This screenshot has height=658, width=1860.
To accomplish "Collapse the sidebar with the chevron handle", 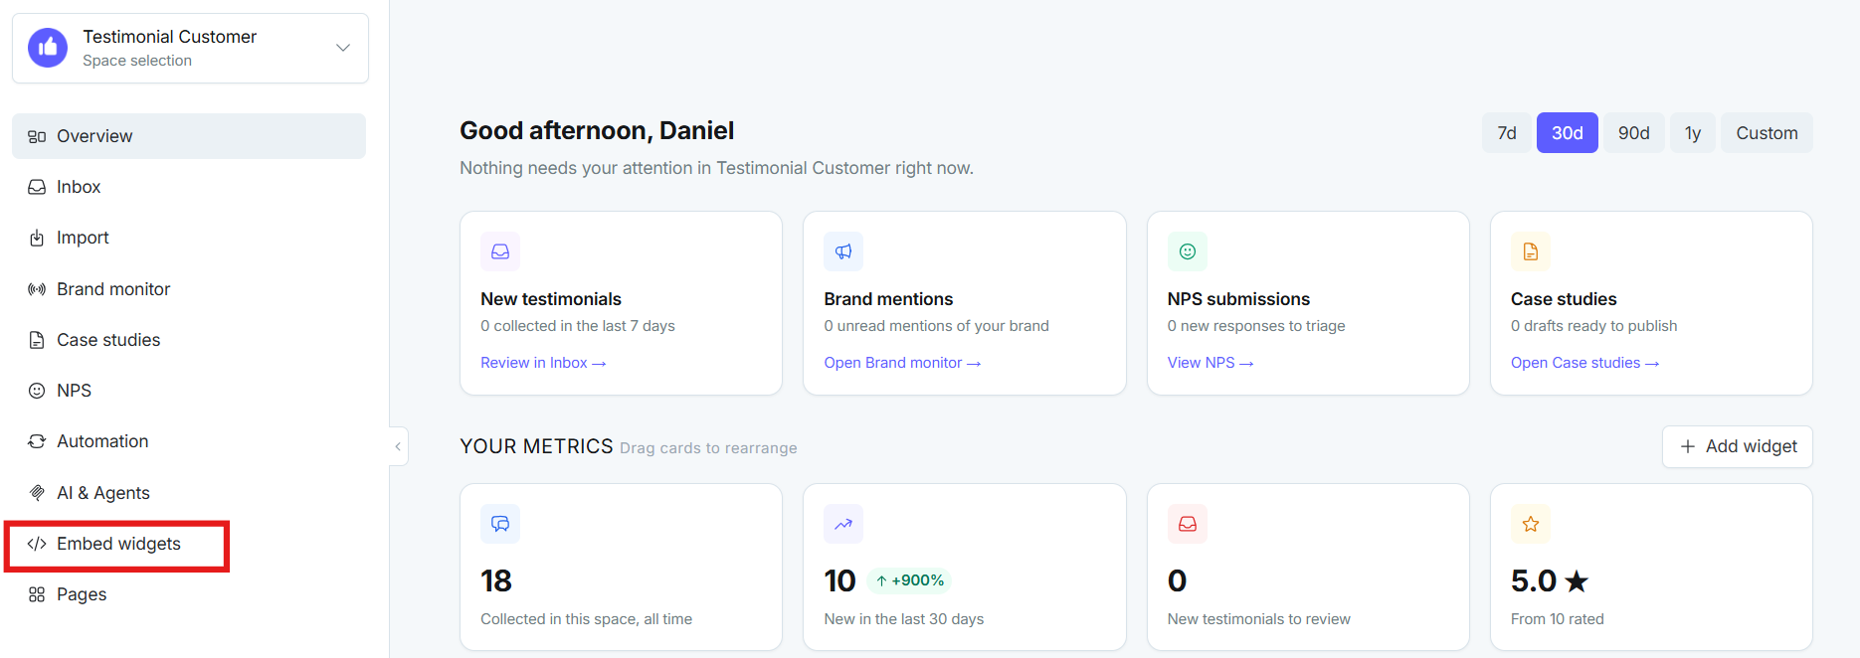I will click(x=398, y=446).
